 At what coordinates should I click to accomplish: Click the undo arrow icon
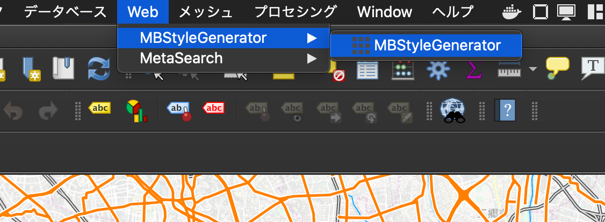click(x=13, y=111)
